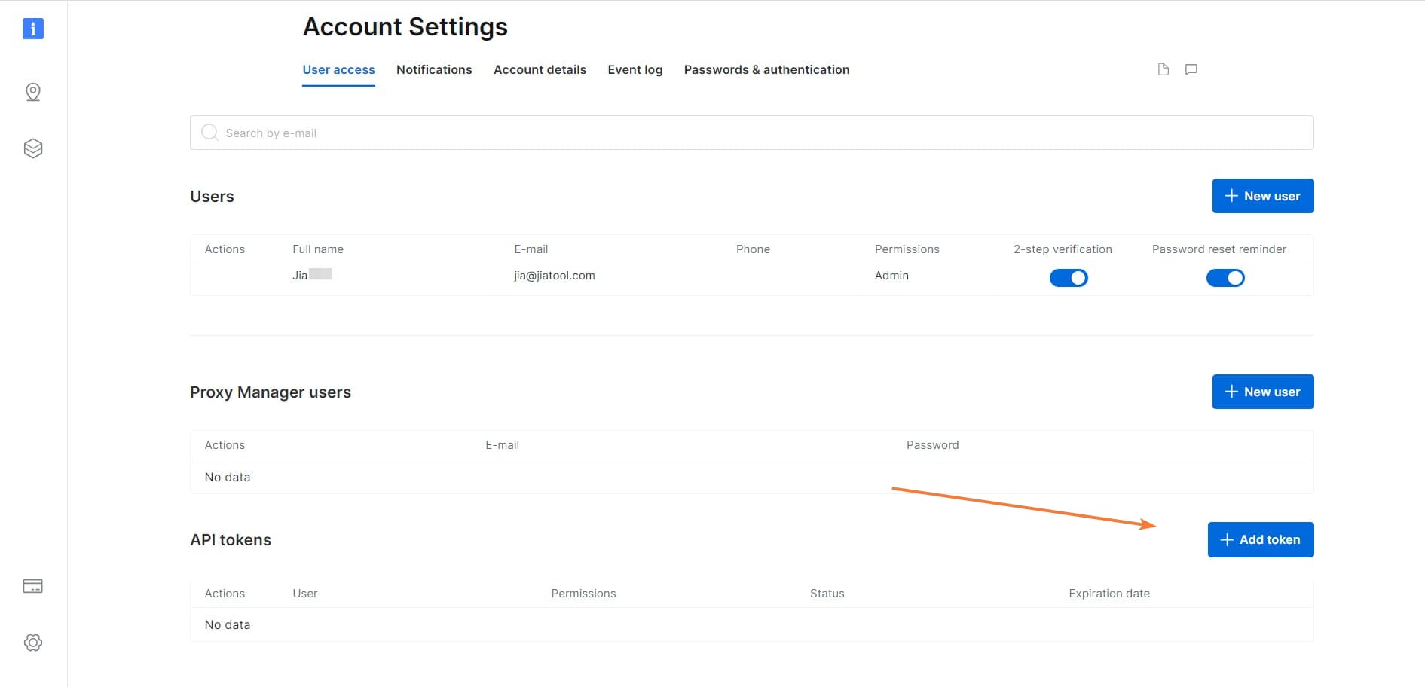Select the User access tab
This screenshot has height=687, width=1425.
click(338, 69)
